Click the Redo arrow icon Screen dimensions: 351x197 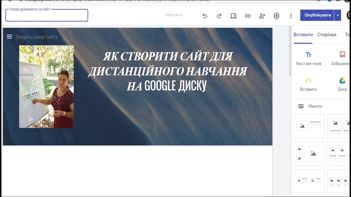click(x=219, y=16)
